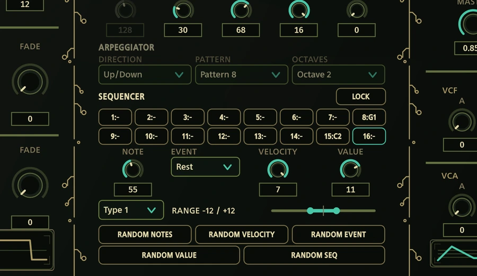This screenshot has height=276, width=477.
Task: Click the VELOCITY value field showing 7
Action: (278, 189)
